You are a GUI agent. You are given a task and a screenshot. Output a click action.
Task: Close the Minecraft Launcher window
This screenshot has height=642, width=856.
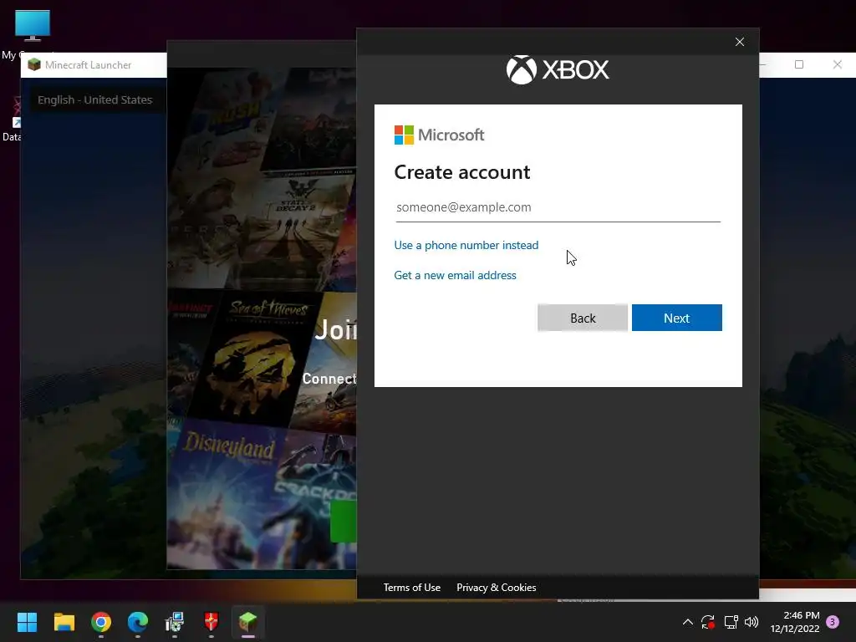[x=837, y=65]
